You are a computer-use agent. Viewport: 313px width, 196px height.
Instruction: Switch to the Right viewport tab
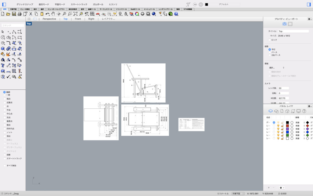point(91,19)
